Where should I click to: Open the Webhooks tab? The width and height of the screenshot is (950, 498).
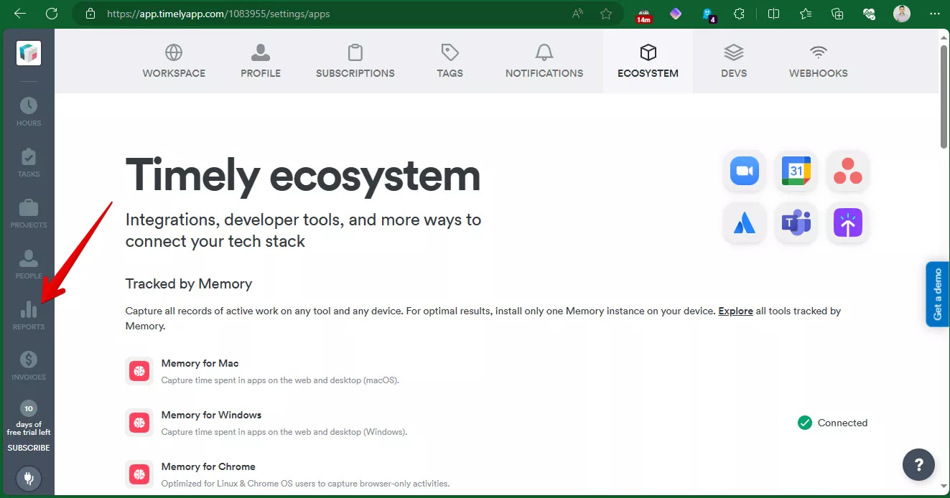click(819, 61)
